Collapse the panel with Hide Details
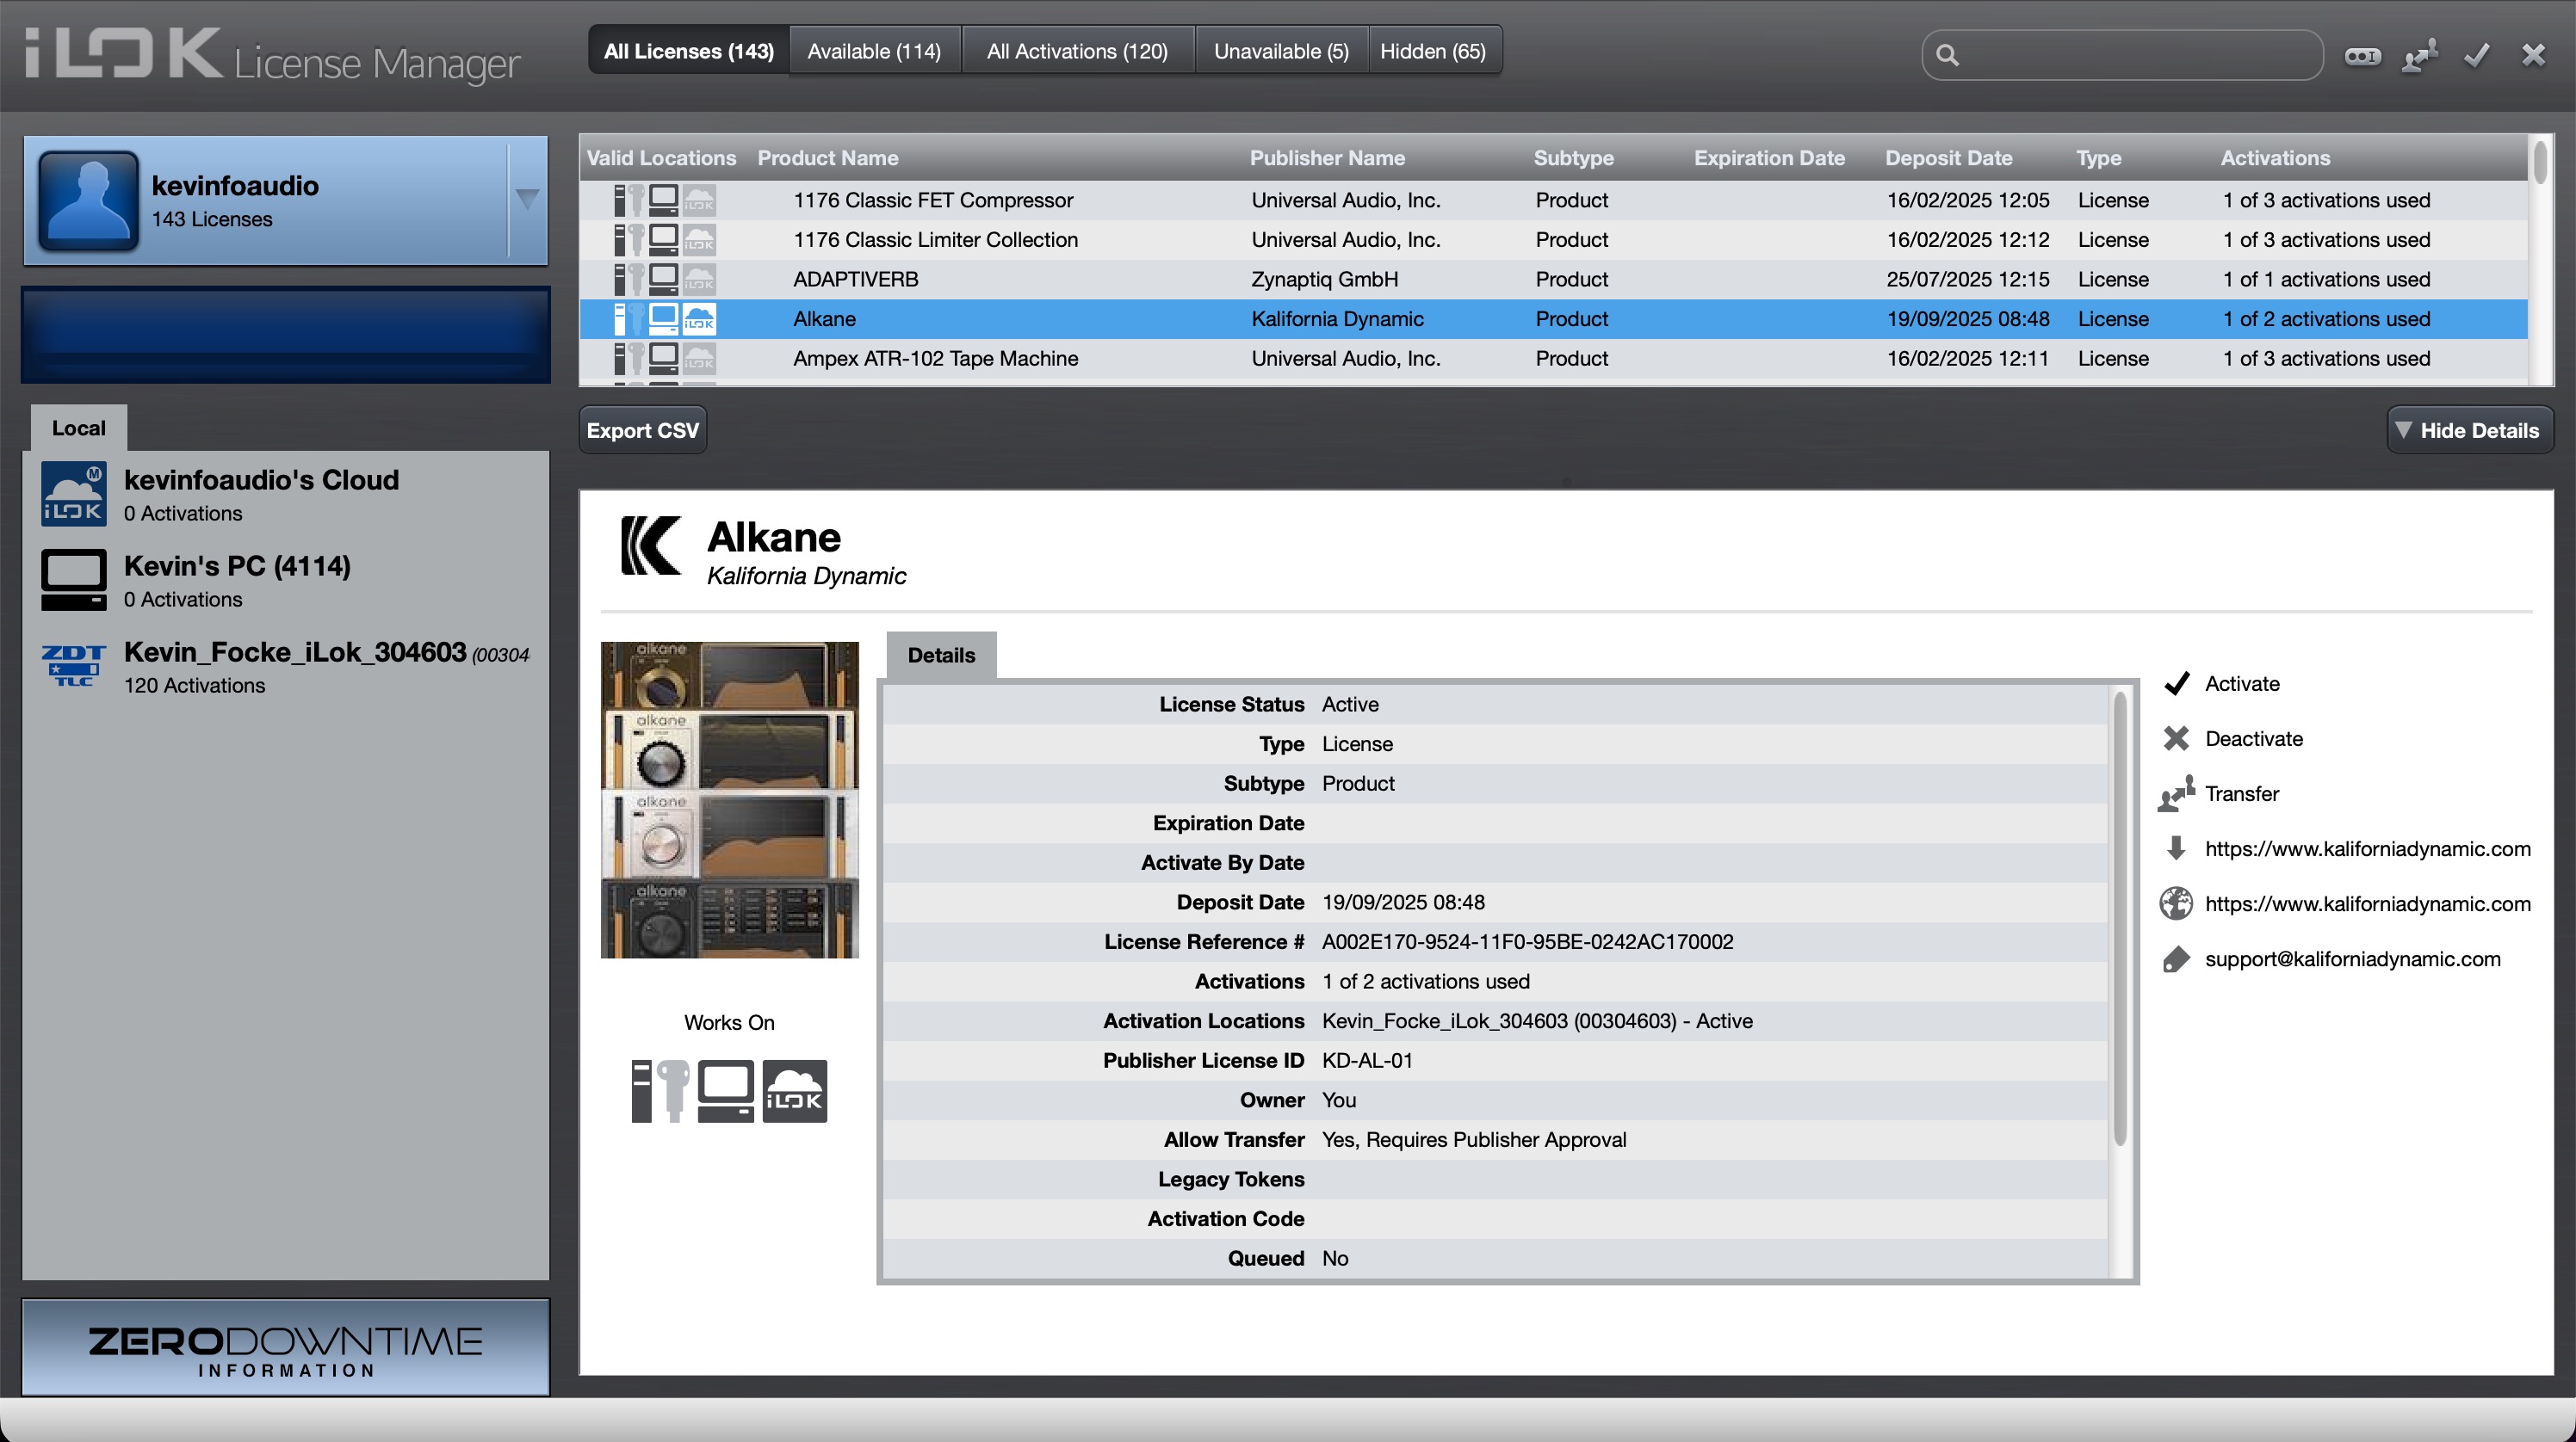The image size is (2576, 1442). click(x=2469, y=431)
